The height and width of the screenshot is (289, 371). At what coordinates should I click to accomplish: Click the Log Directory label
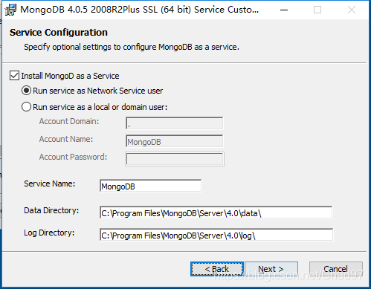click(x=49, y=233)
